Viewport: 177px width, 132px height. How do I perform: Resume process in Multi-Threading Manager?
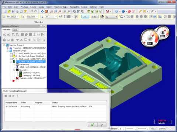14,96
